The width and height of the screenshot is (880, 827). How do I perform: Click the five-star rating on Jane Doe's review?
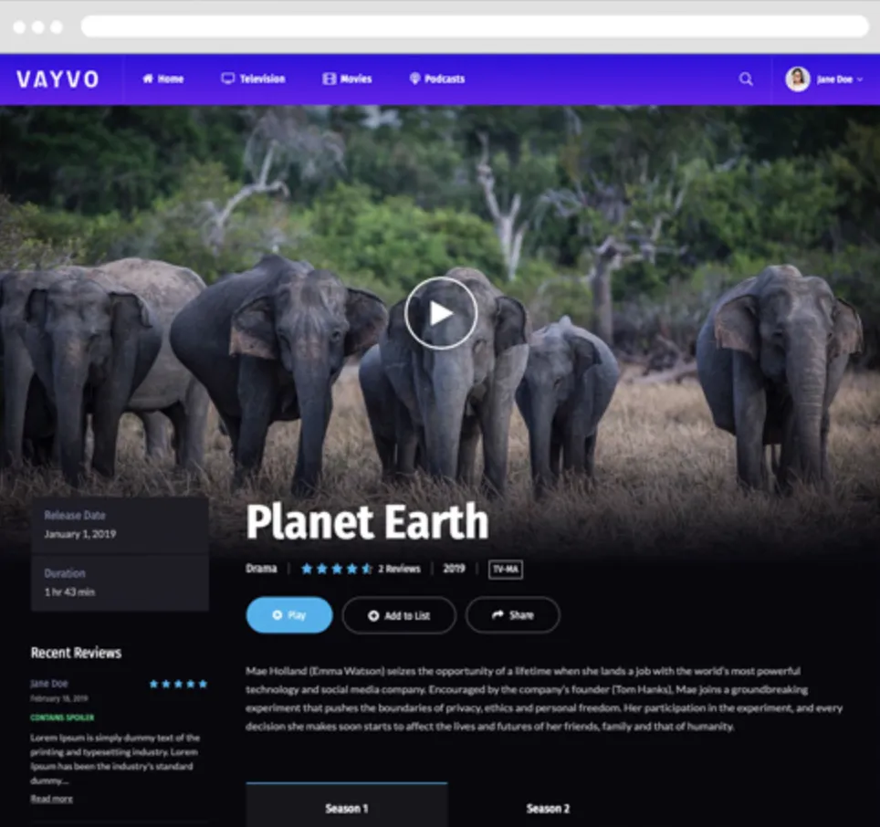click(179, 684)
